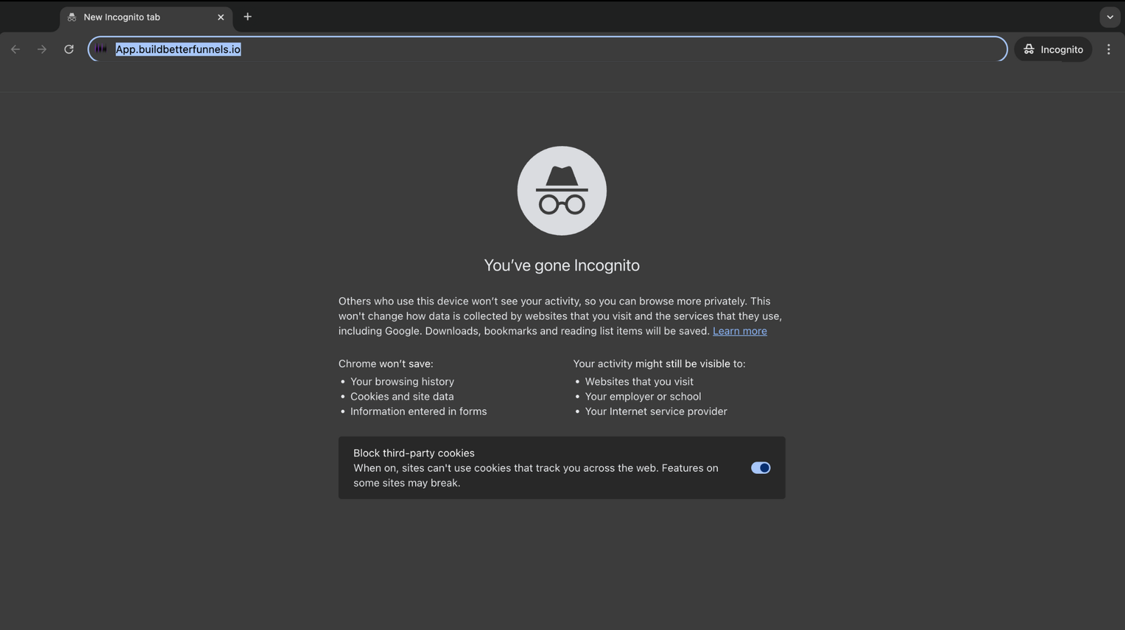The height and width of the screenshot is (630, 1125).
Task: Reload the current page
Action: [x=69, y=49]
